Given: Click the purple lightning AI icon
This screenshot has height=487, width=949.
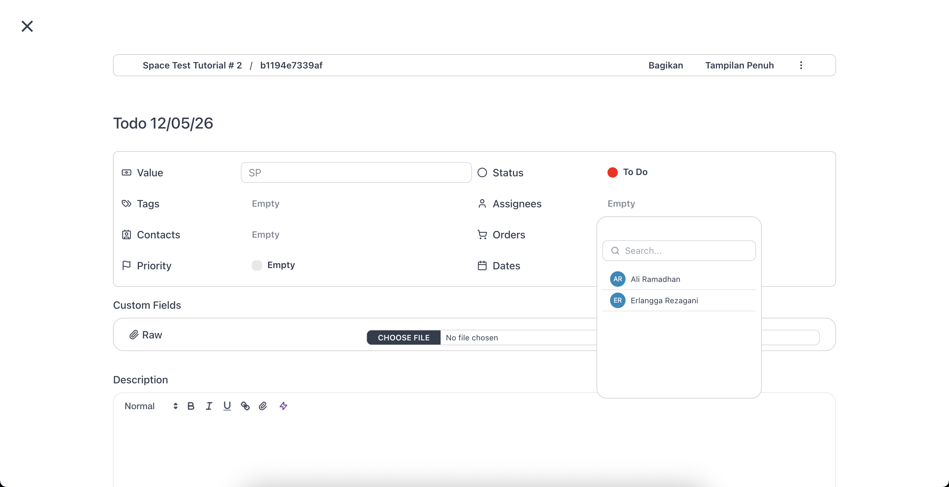Looking at the screenshot, I should coord(283,406).
